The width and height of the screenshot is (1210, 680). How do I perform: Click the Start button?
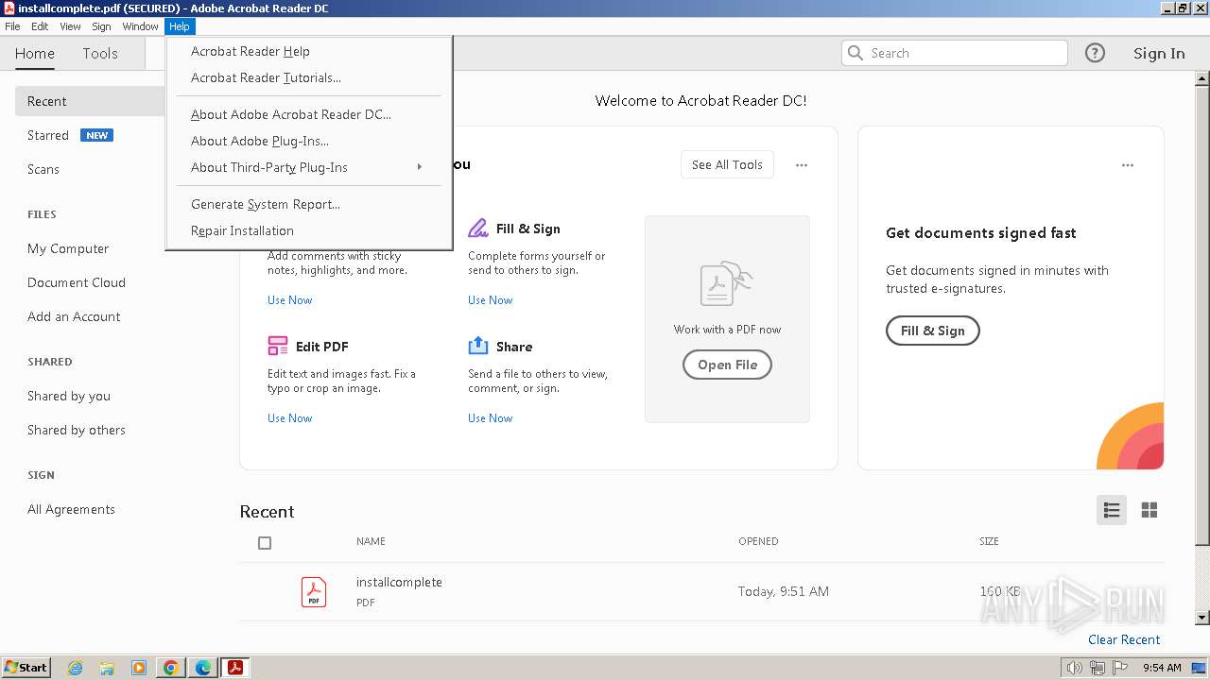[x=26, y=668]
